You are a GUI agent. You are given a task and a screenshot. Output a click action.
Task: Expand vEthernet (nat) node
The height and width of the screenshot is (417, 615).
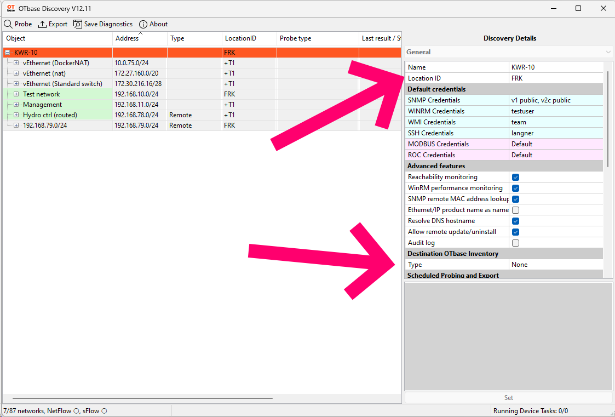pyautogui.click(x=16, y=73)
